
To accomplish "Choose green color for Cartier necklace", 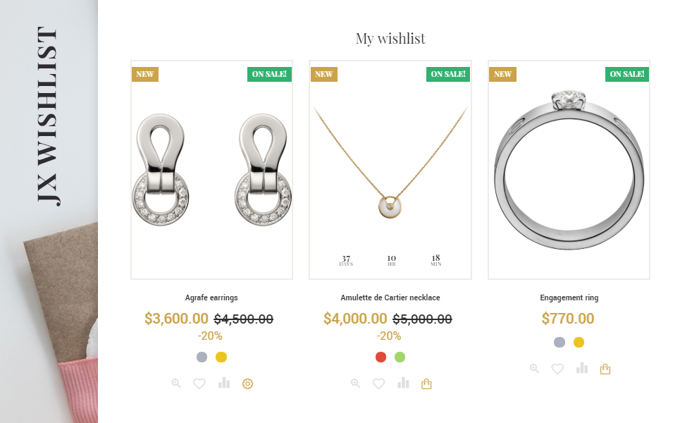I will 400,357.
